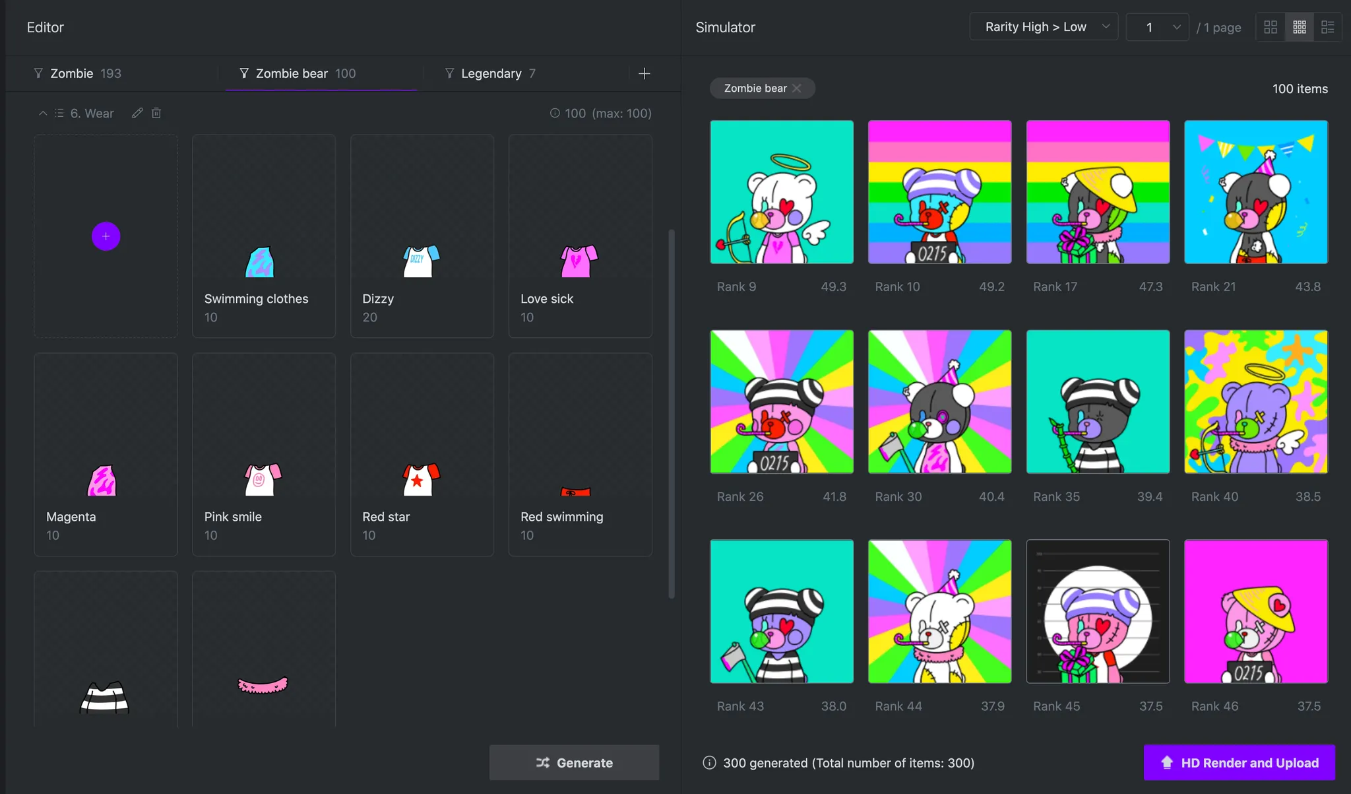Switch to the Zombie tab
Image resolution: width=1351 pixels, height=794 pixels.
point(78,73)
